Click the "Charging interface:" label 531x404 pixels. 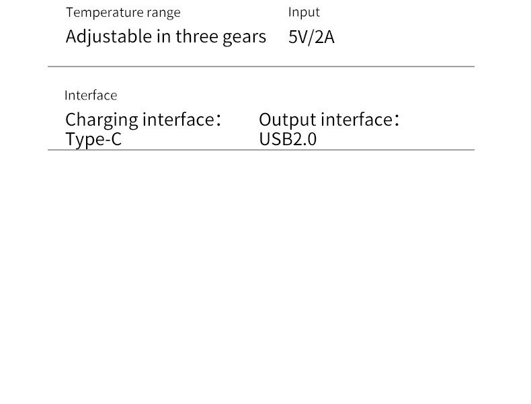pyautogui.click(x=142, y=120)
